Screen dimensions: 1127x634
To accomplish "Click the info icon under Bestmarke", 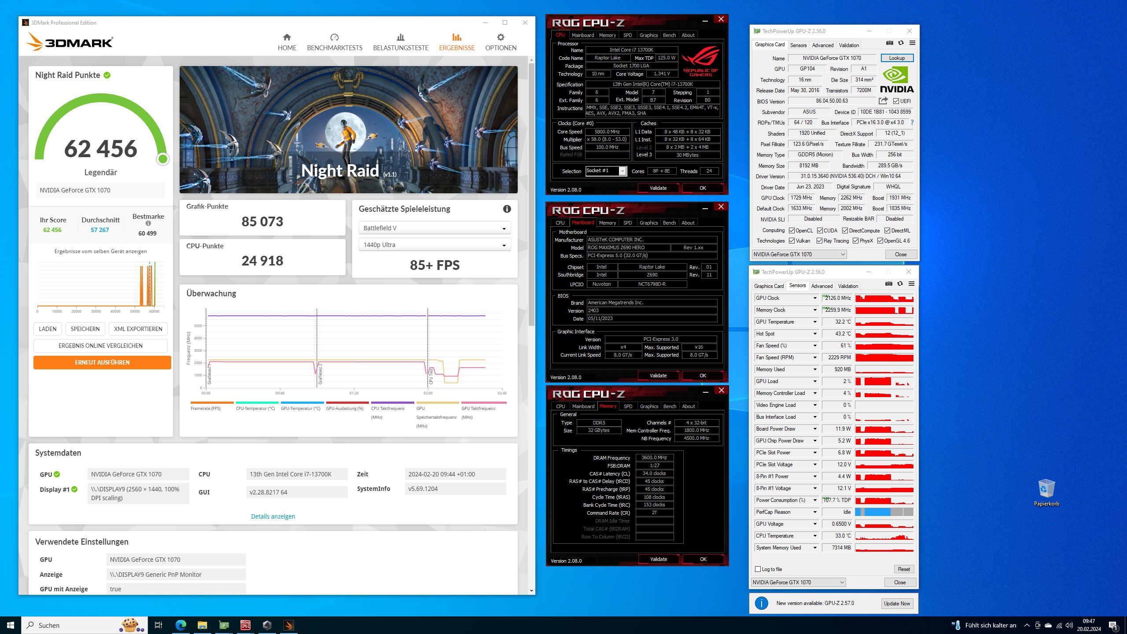I will pos(148,223).
